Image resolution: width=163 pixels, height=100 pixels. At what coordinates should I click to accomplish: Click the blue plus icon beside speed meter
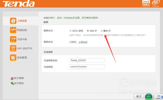[x=162, y=97]
